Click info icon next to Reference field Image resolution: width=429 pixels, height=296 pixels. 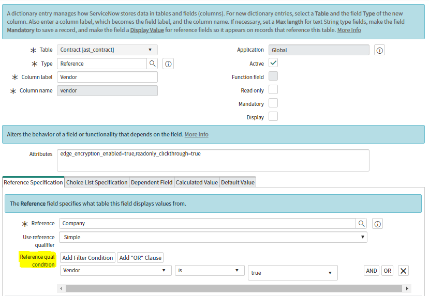point(378,224)
